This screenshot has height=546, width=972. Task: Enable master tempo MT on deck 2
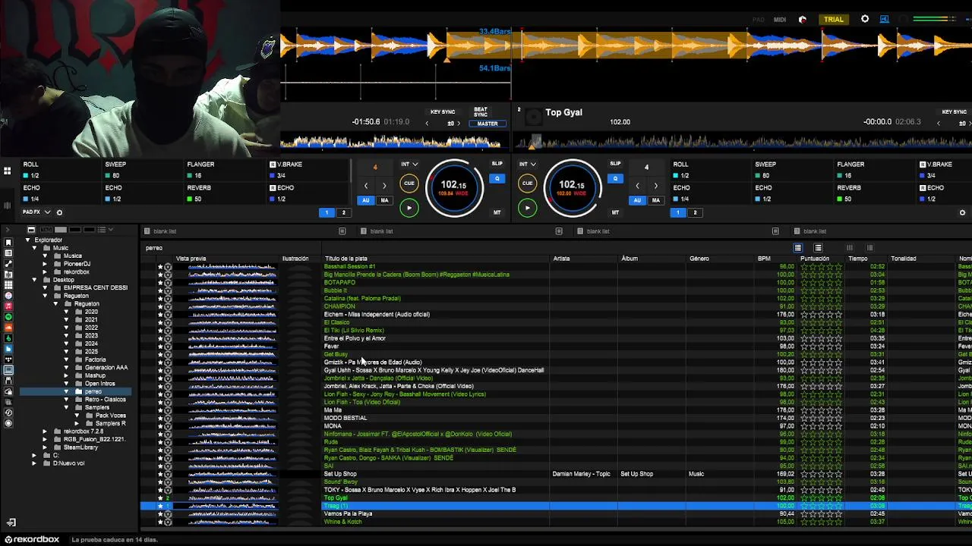click(615, 212)
